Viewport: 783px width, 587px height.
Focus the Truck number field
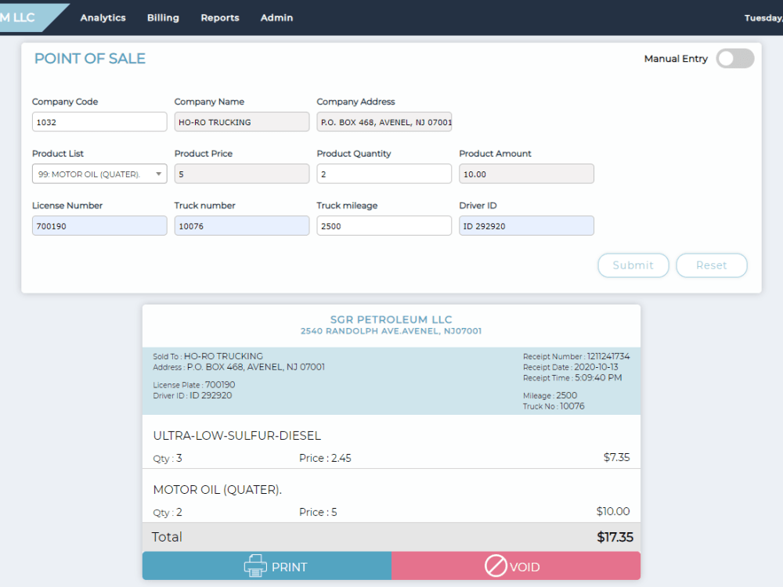(242, 225)
